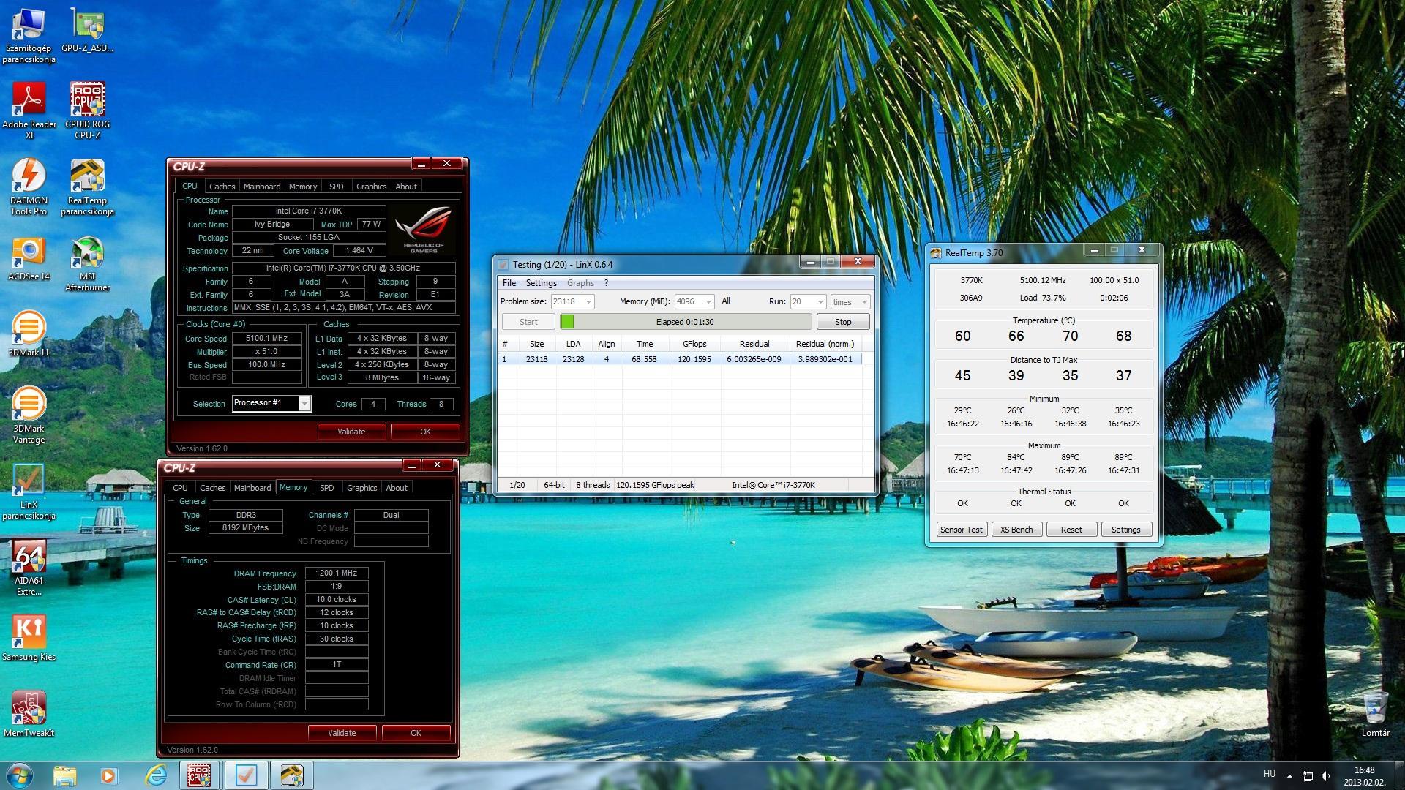The height and width of the screenshot is (790, 1405).
Task: Click the LinX elapsed time progress bar
Action: [685, 322]
